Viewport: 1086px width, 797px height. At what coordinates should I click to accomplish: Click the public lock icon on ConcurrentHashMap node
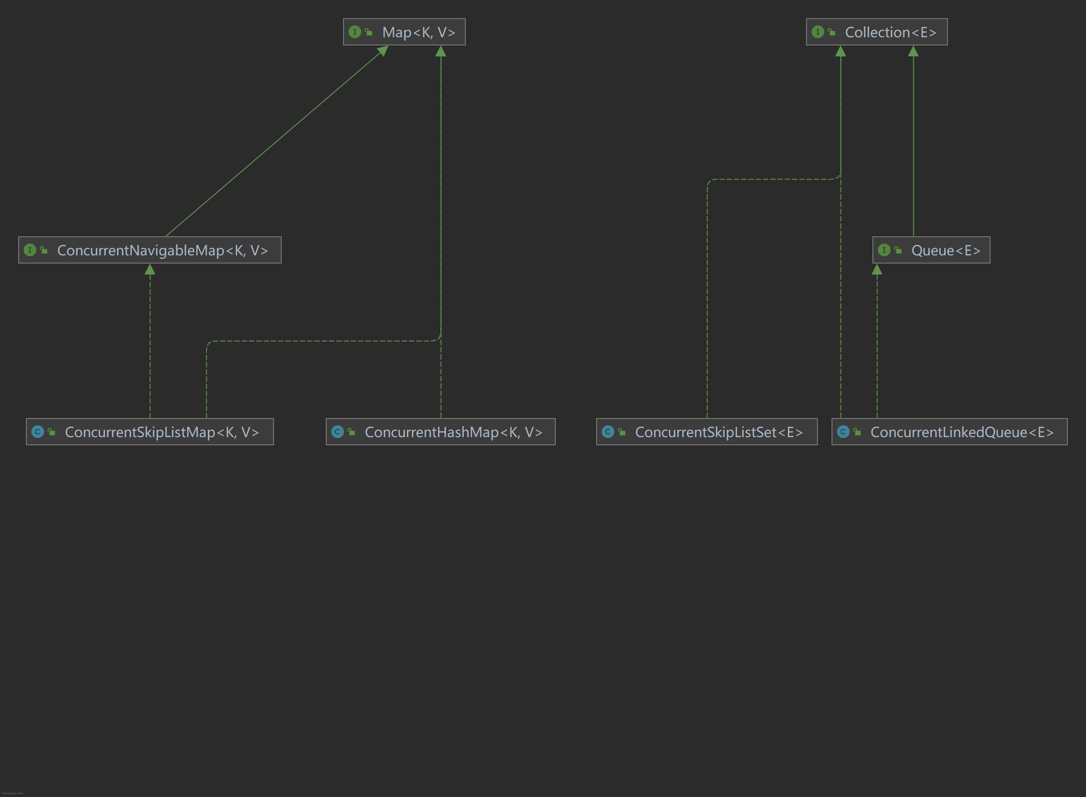pos(352,432)
